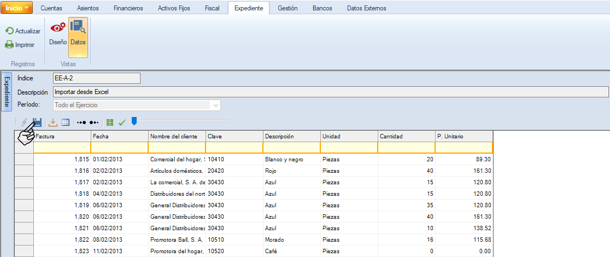The height and width of the screenshot is (257, 610).
Task: Click the Actualizar refresh button
Action: [23, 31]
